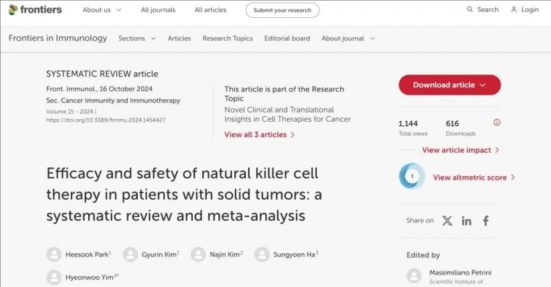Open Massimiliano Petrini's editor avatar
Image resolution: width=551 pixels, height=287 pixels.
414,276
